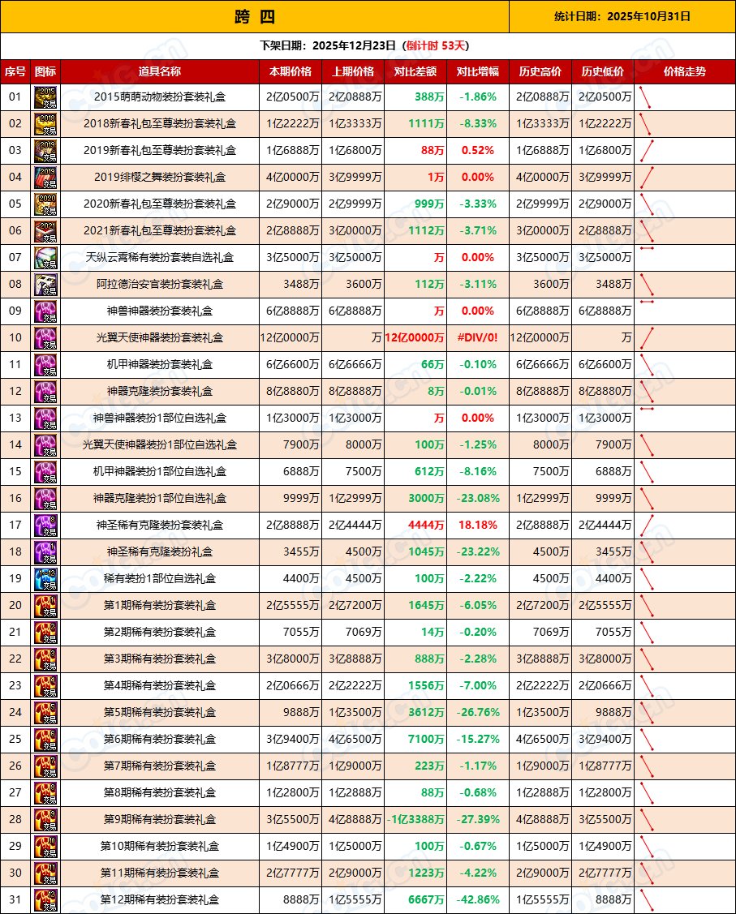Viewport: 736px width, 914px height.
Task: Open the 神圣稀有克隆装扮套装礼盒 item name
Action: (160, 525)
